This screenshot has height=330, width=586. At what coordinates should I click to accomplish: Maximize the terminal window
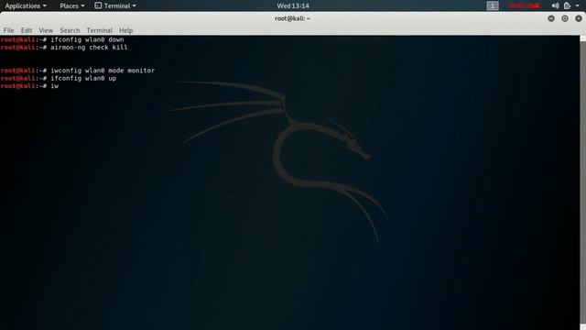click(x=565, y=18)
